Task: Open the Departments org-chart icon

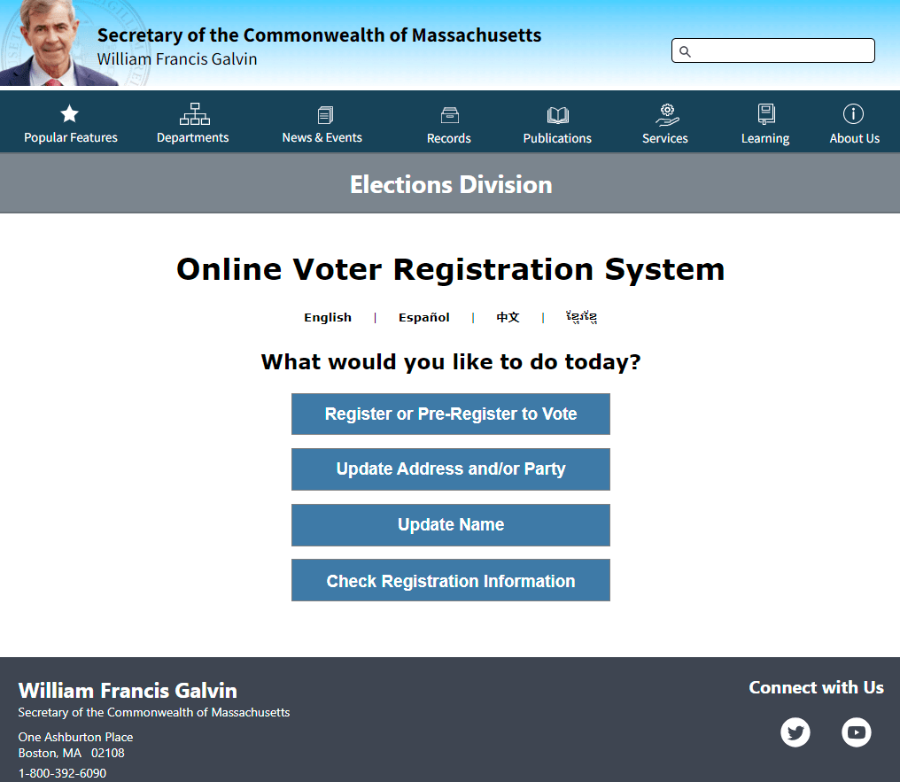Action: pos(194,113)
